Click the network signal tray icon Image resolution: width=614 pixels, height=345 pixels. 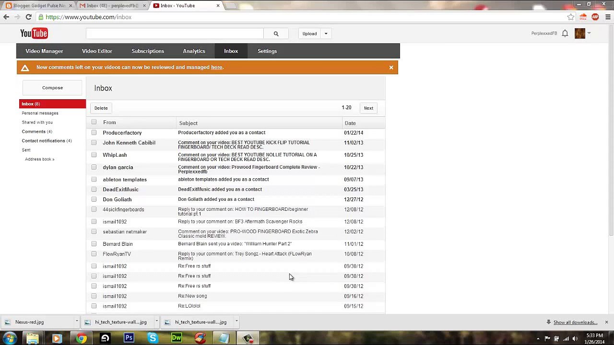[x=566, y=338]
